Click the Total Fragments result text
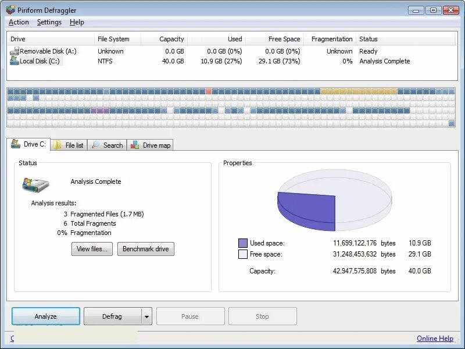465x349 pixels. [x=93, y=223]
